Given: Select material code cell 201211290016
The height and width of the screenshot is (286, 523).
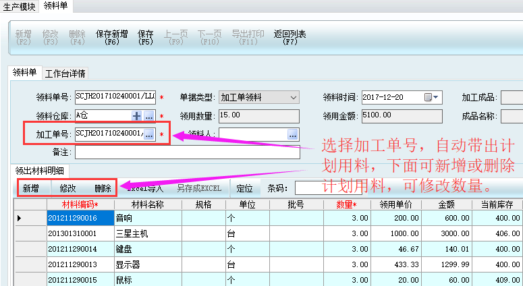Looking at the screenshot, I should point(80,218).
